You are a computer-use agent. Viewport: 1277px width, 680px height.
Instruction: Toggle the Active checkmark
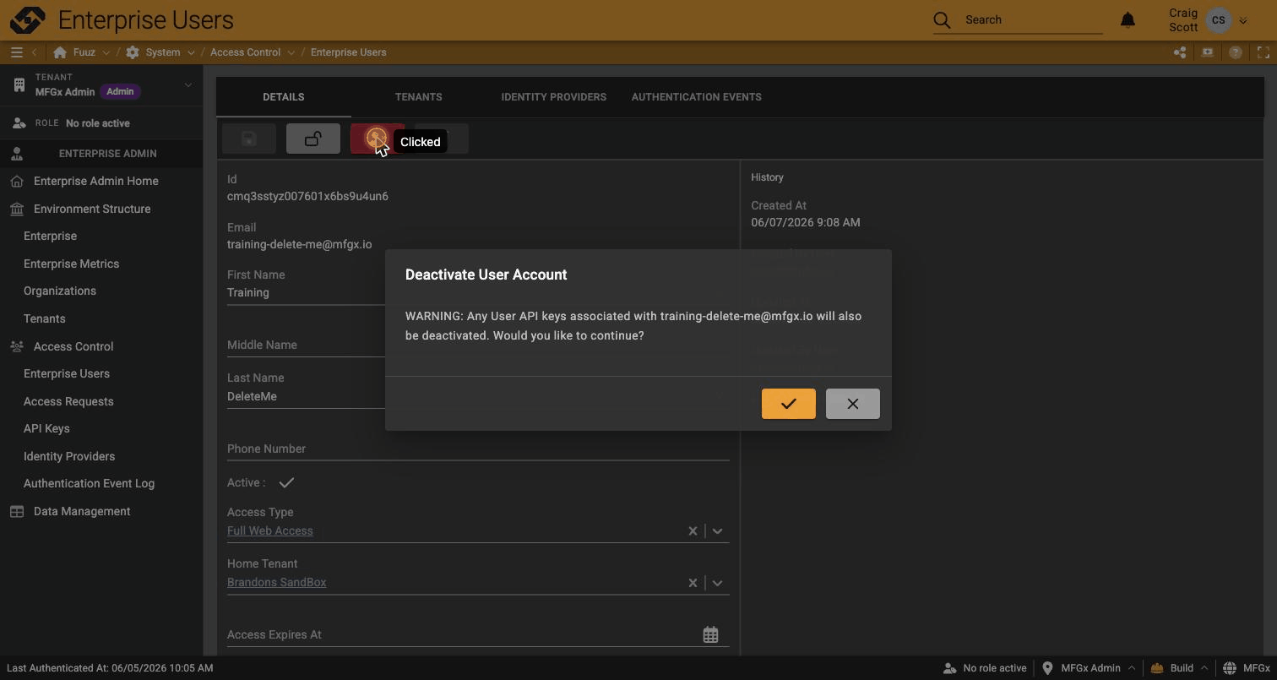[x=286, y=482]
